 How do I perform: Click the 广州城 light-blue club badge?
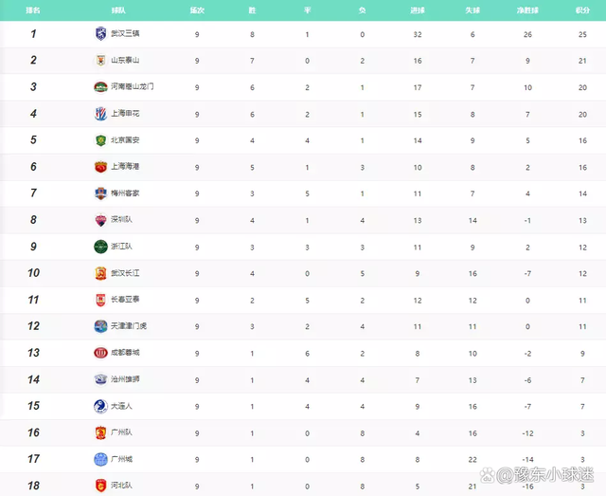point(100,459)
